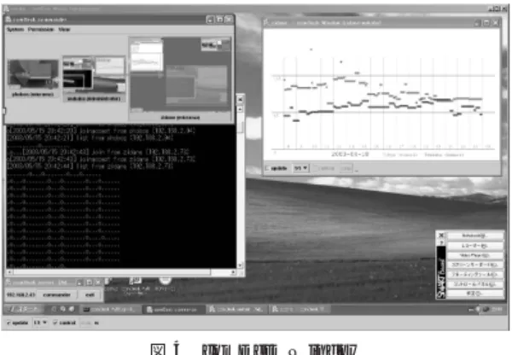Click the Notebook button in SMART Board panel
This screenshot has height=355, width=512.
pos(474,236)
